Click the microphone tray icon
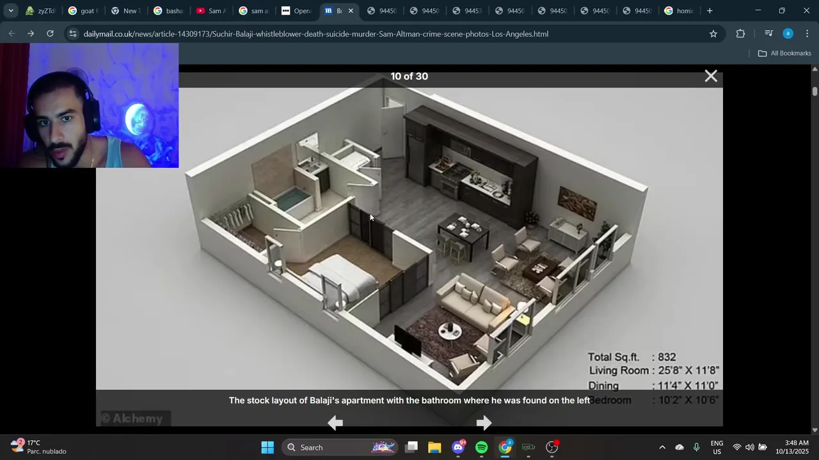 click(x=697, y=447)
